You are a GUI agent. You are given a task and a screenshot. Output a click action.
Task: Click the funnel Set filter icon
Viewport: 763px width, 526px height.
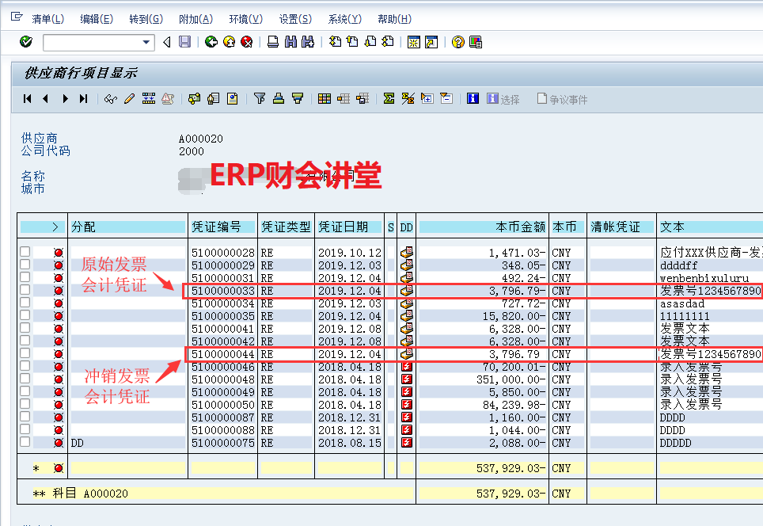point(259,99)
